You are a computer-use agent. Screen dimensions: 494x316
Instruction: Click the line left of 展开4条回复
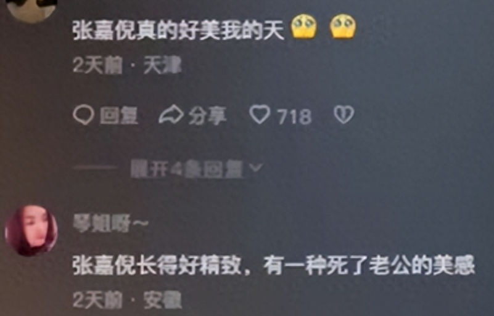point(96,168)
